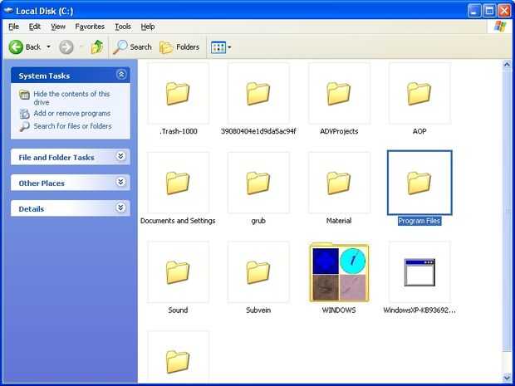Minimize the Local Disk (C:) window
The height and width of the screenshot is (386, 515).
tap(474, 11)
